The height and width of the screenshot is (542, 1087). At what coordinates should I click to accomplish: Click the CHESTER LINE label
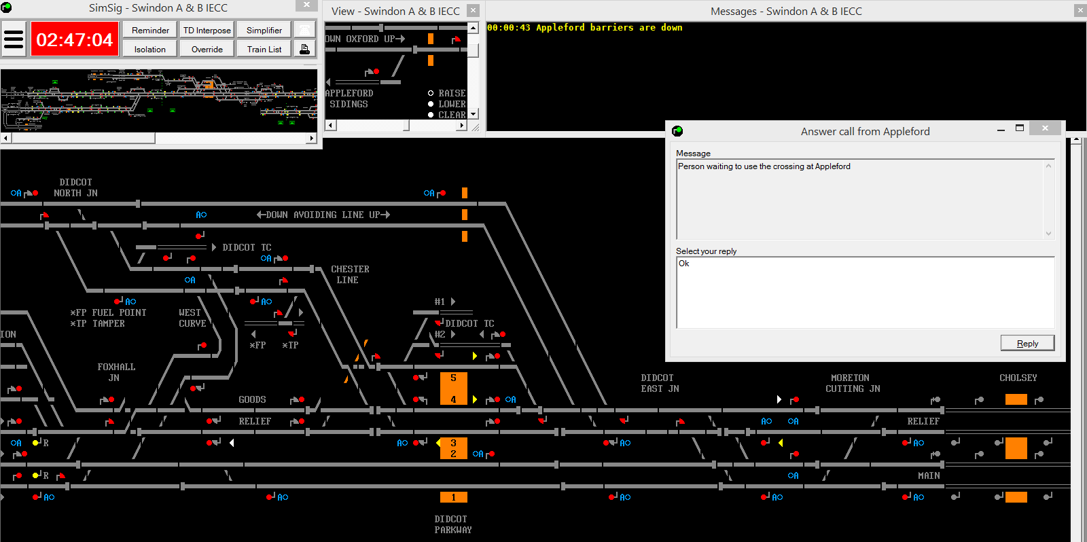tap(350, 274)
